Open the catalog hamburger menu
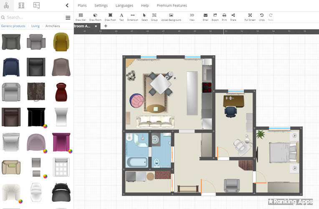This screenshot has height=209, width=319. pos(68,18)
